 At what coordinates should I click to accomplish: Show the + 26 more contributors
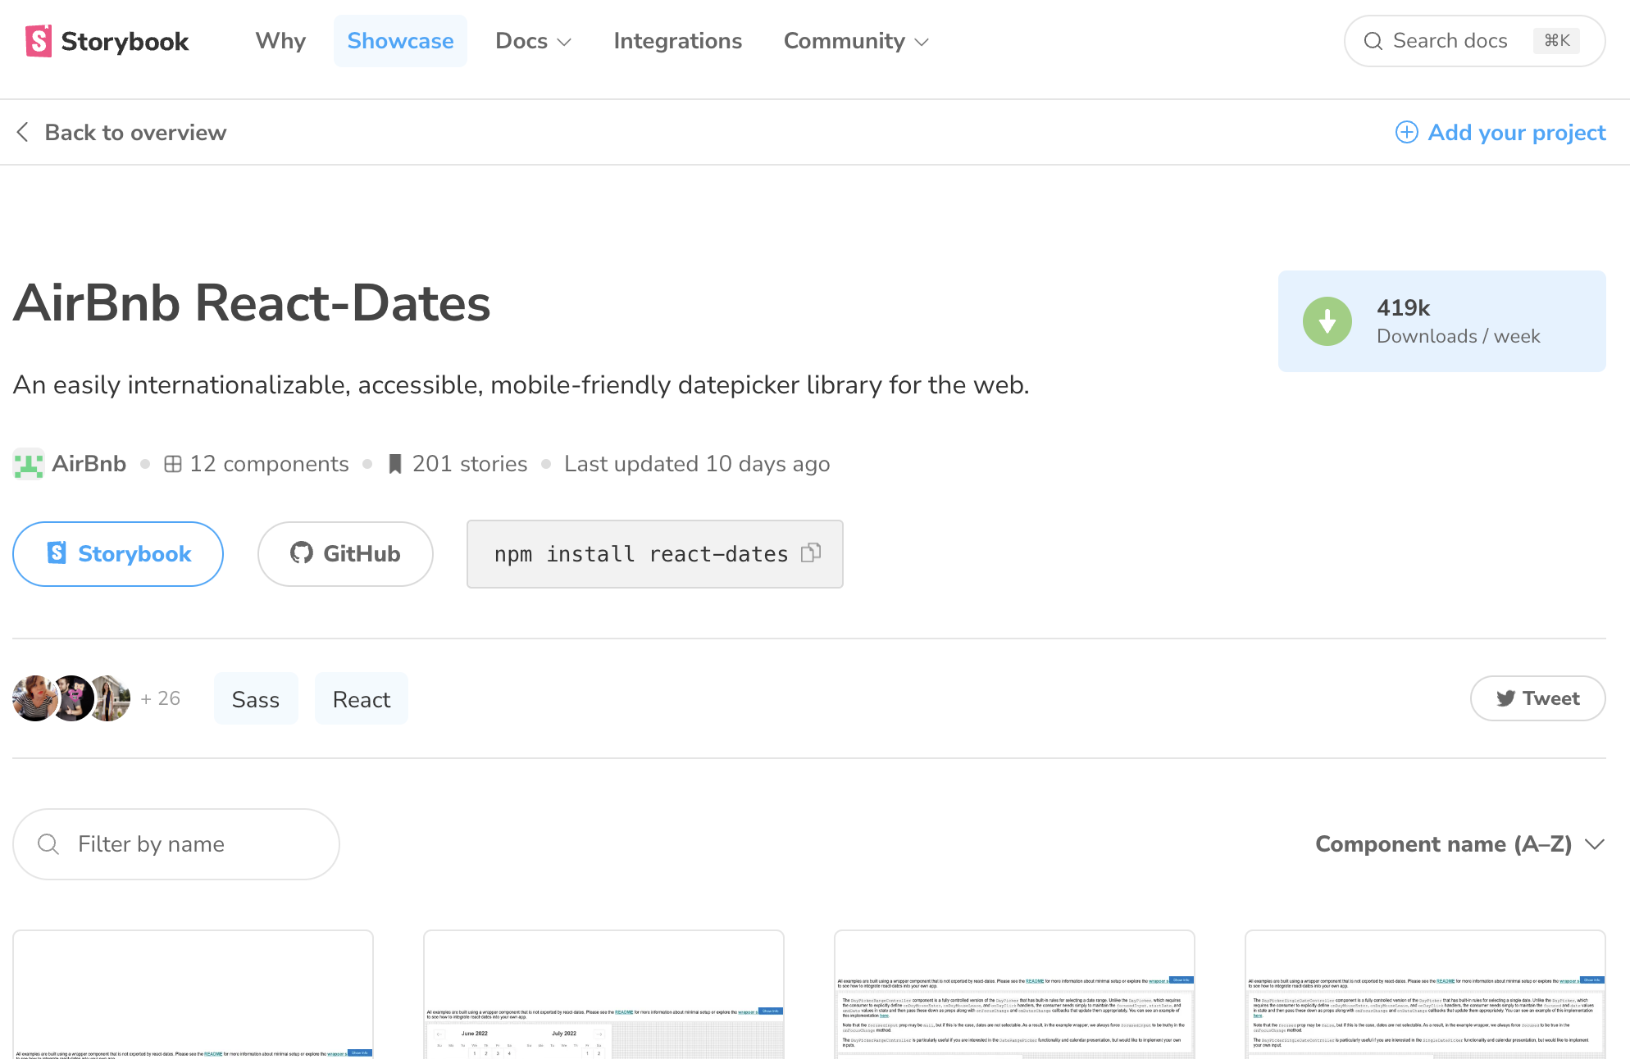[x=160, y=698]
